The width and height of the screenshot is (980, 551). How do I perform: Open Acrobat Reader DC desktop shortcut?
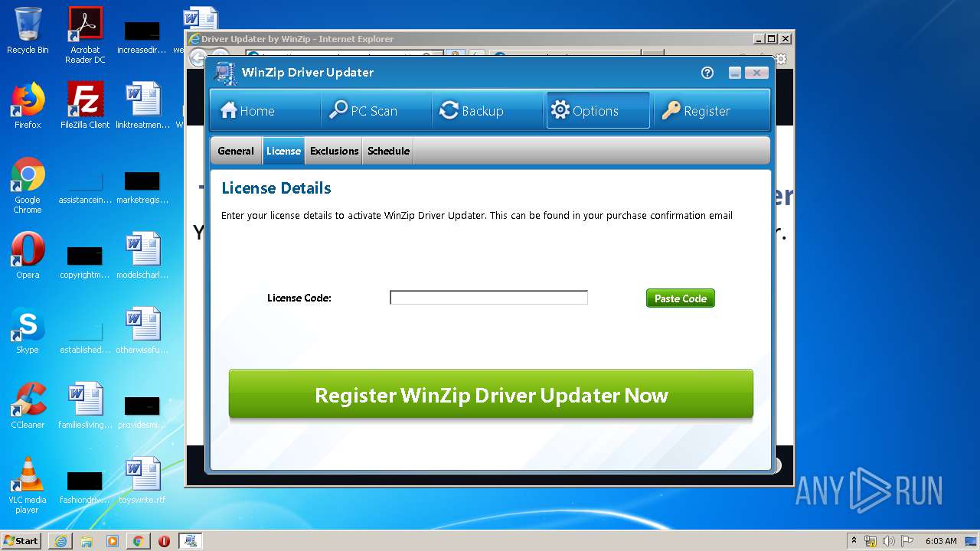85,35
